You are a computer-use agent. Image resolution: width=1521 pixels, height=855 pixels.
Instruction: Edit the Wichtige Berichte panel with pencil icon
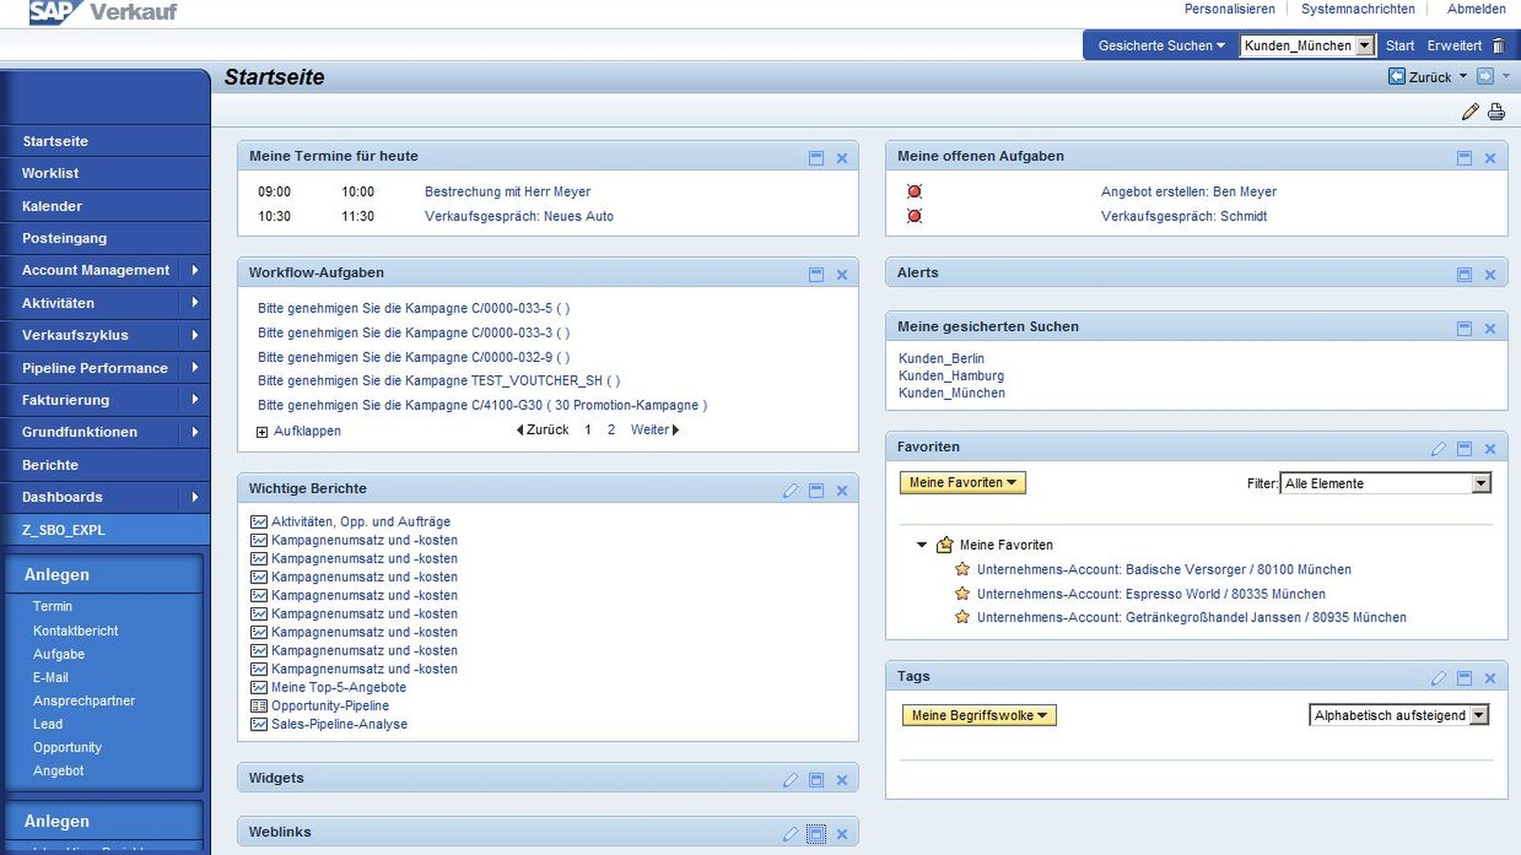(790, 490)
